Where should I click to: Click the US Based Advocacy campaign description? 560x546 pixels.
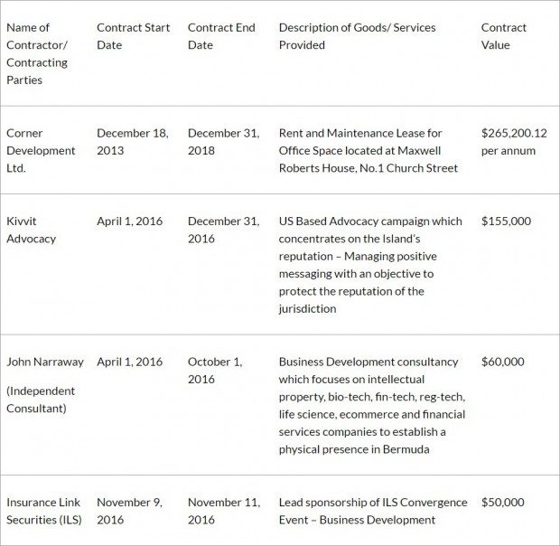[x=370, y=265]
